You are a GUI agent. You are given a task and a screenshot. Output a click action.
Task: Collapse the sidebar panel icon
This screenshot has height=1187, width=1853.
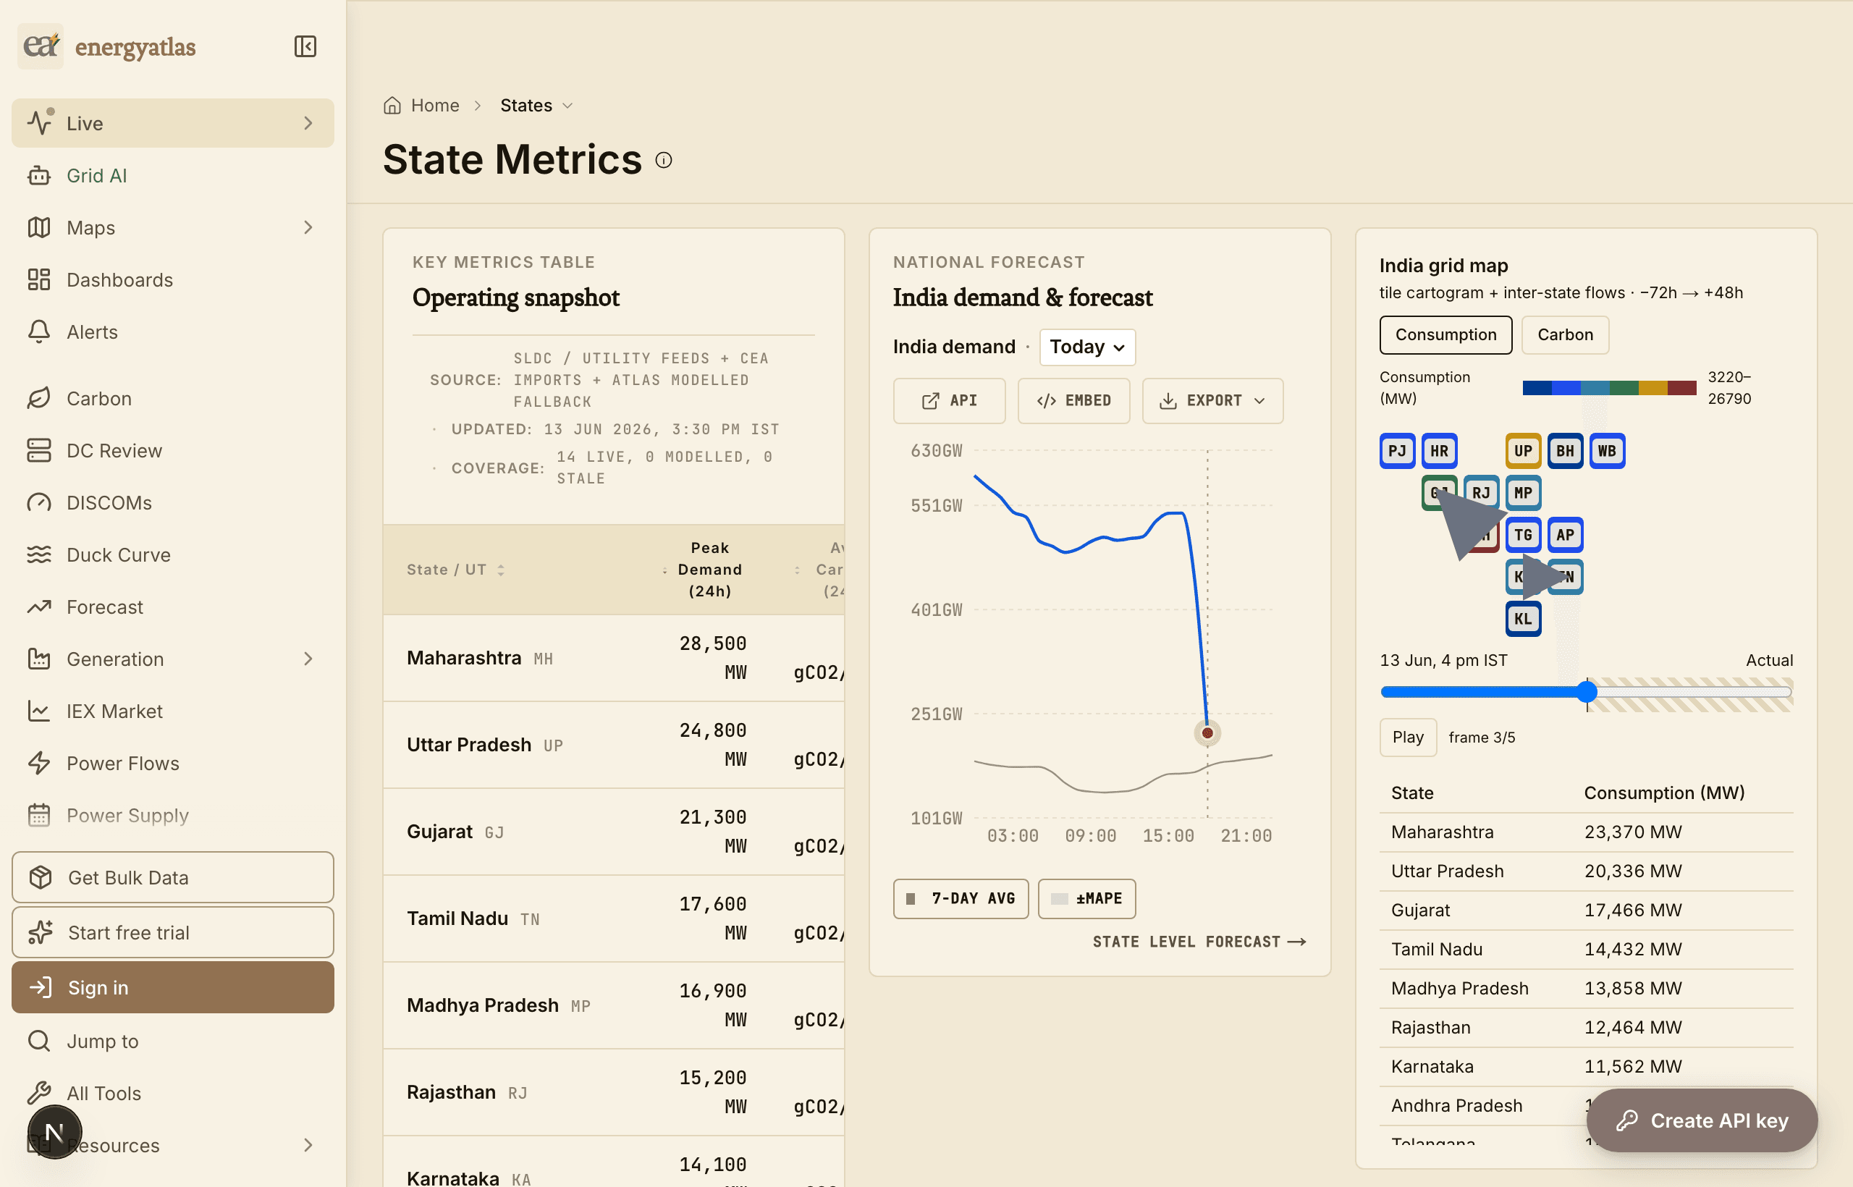tap(305, 46)
